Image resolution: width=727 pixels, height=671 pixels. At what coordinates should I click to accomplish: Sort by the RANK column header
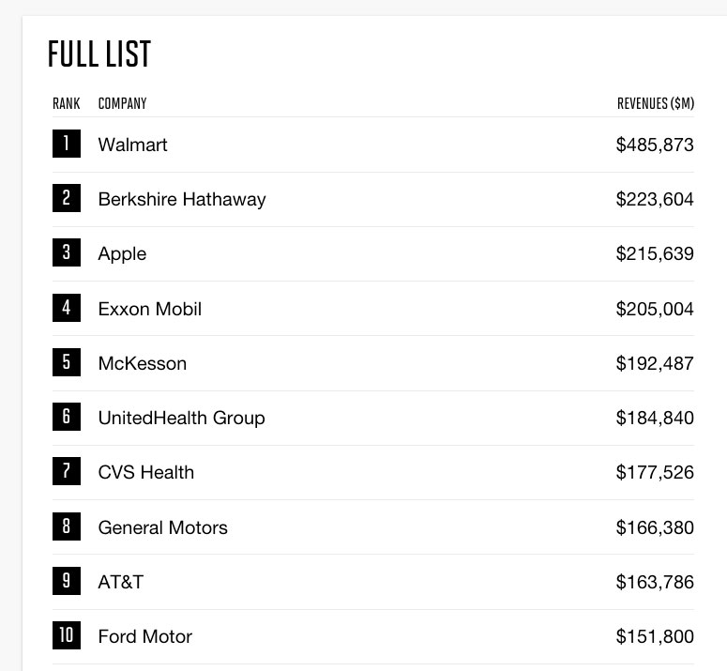tap(67, 103)
